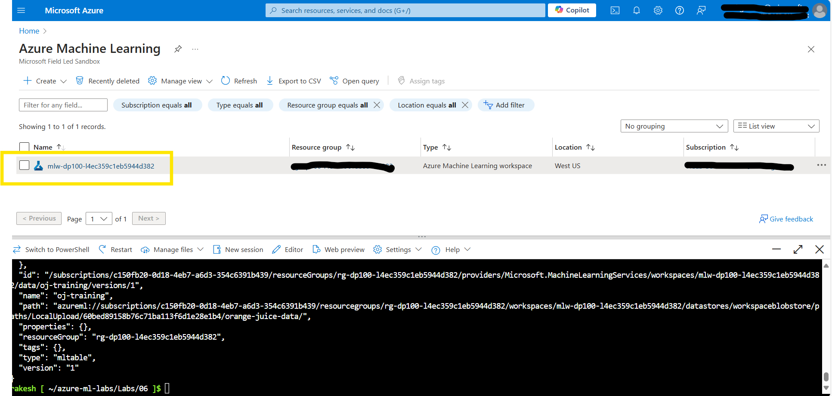
Task: Expand Manage view menu
Action: pyautogui.click(x=180, y=81)
